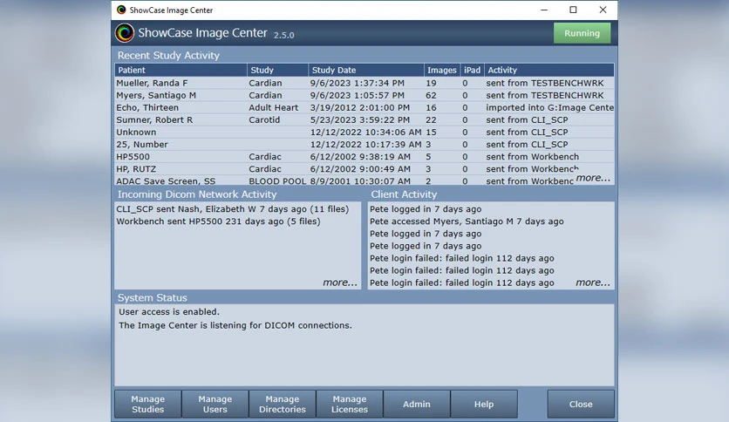Sort by the Activity column header
This screenshot has height=422, width=729.
pyautogui.click(x=549, y=70)
